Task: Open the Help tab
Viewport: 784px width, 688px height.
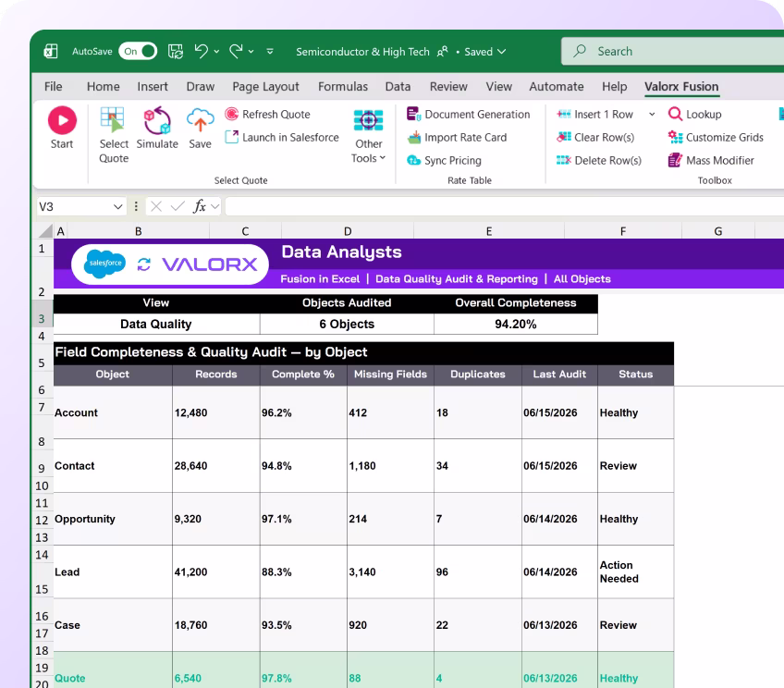Action: pyautogui.click(x=615, y=87)
